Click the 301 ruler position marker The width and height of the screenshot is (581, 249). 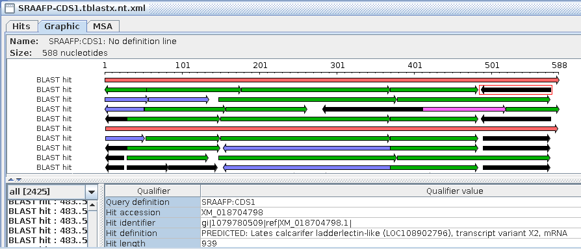click(x=337, y=65)
